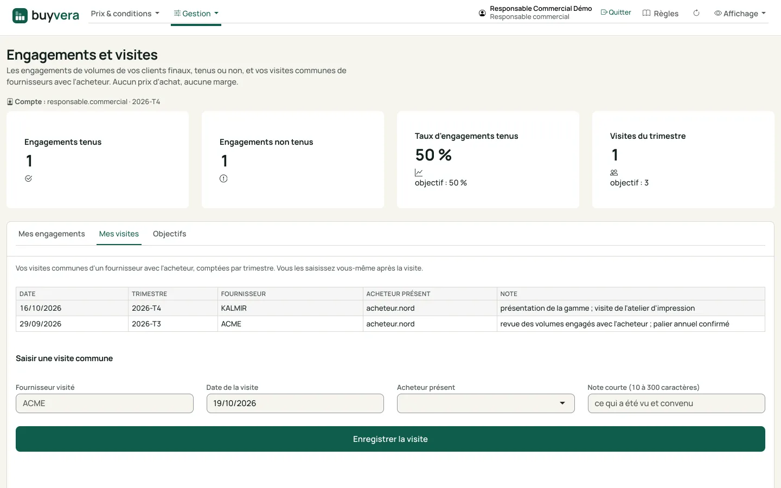Click the user account avatar icon
Viewport: 781px width, 488px height.
tap(482, 13)
